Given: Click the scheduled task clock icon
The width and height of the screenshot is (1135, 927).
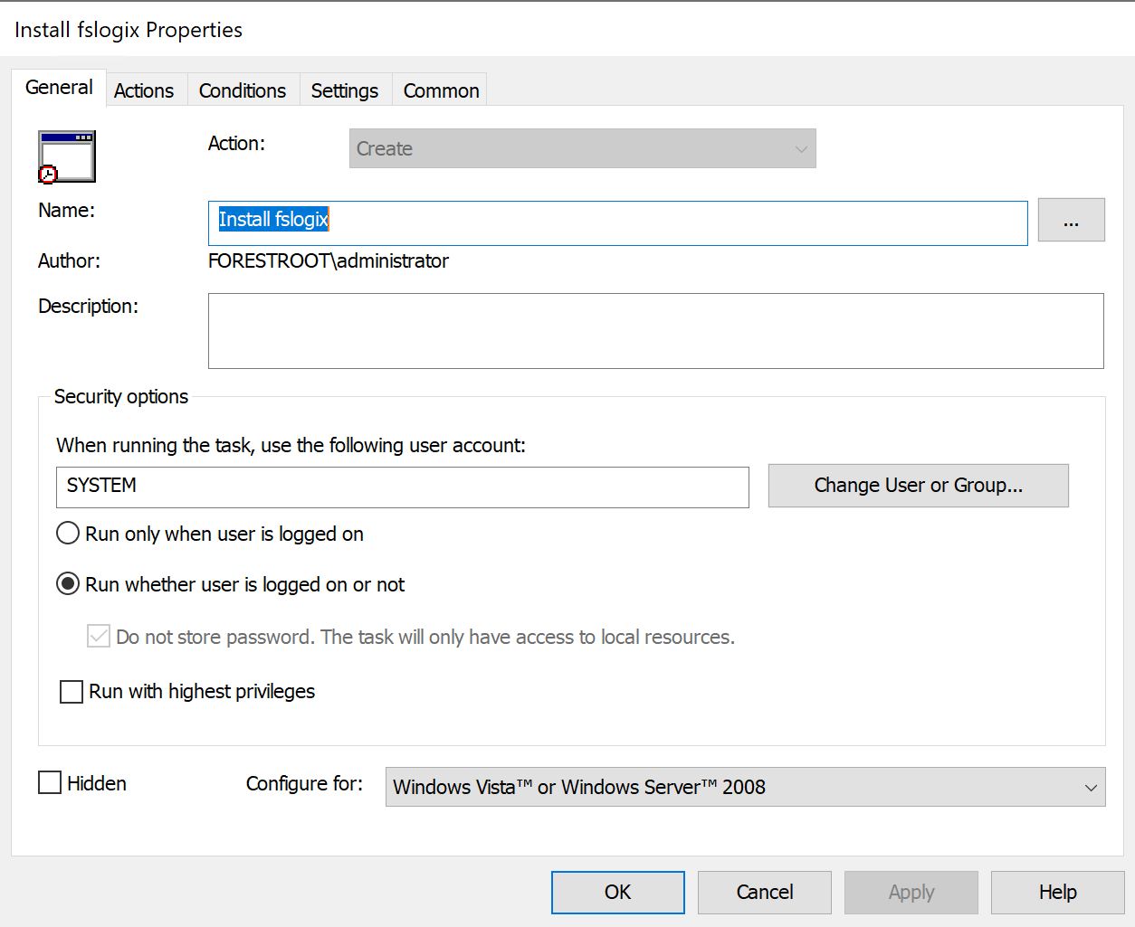Looking at the screenshot, I should coord(66,156).
